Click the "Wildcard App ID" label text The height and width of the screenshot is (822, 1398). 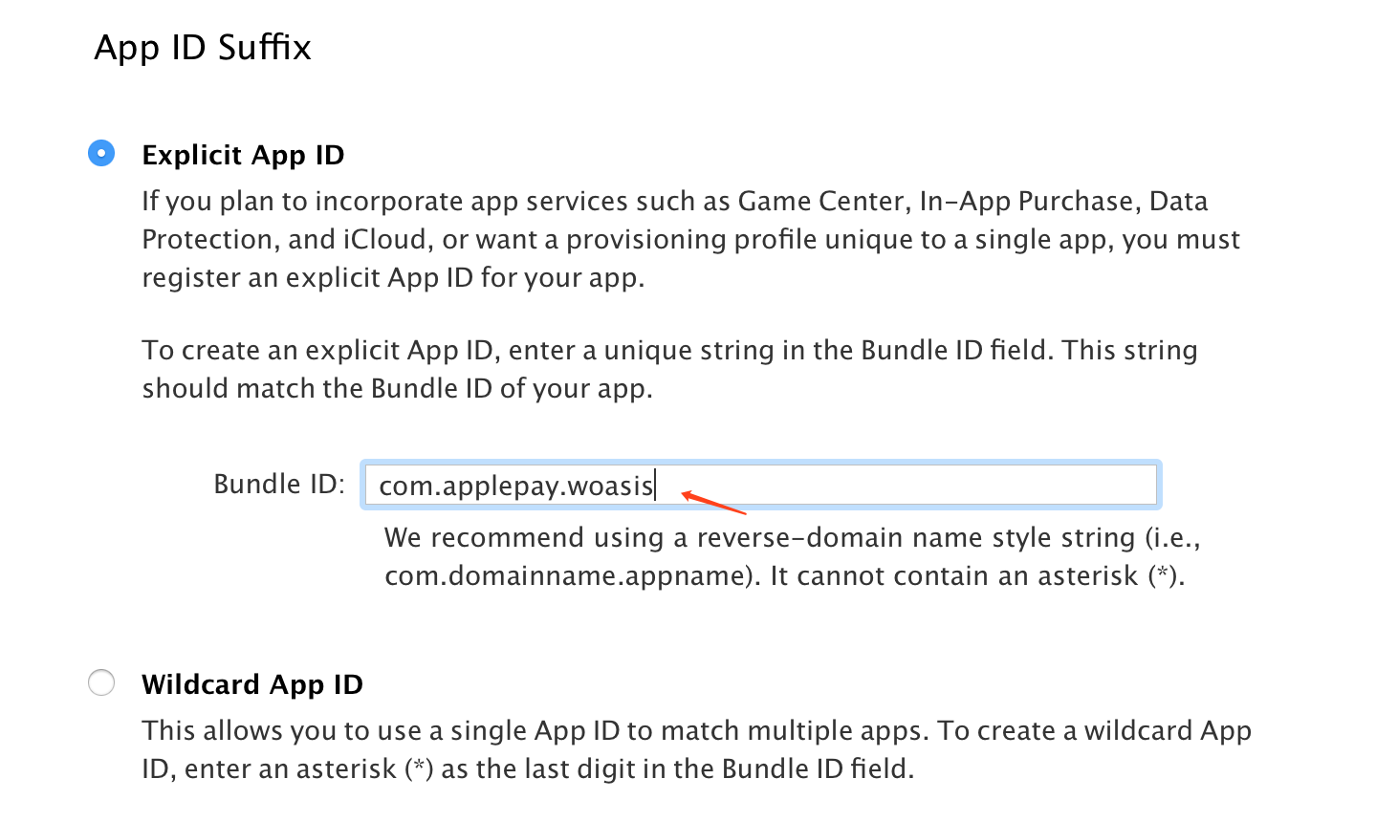252,684
